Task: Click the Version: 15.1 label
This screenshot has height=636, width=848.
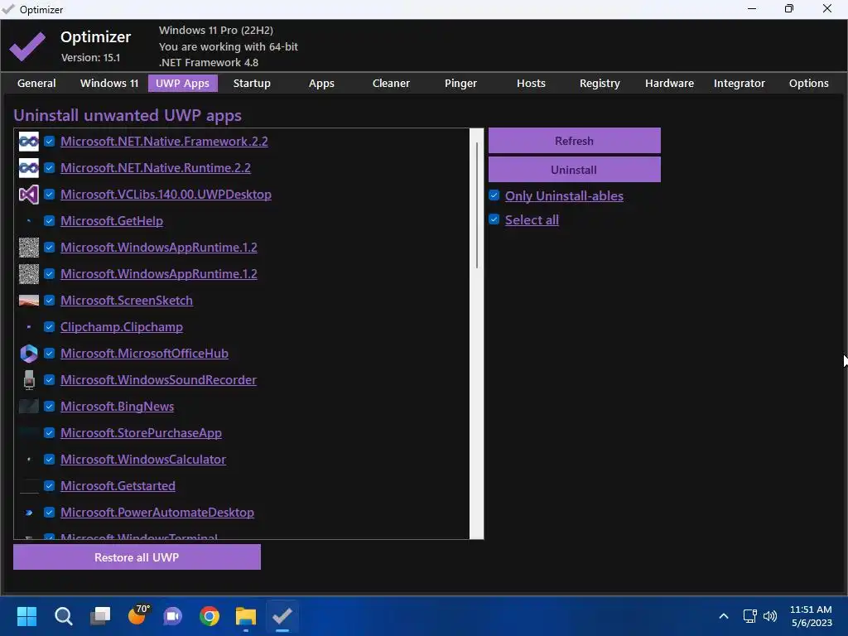Action: [x=90, y=57]
